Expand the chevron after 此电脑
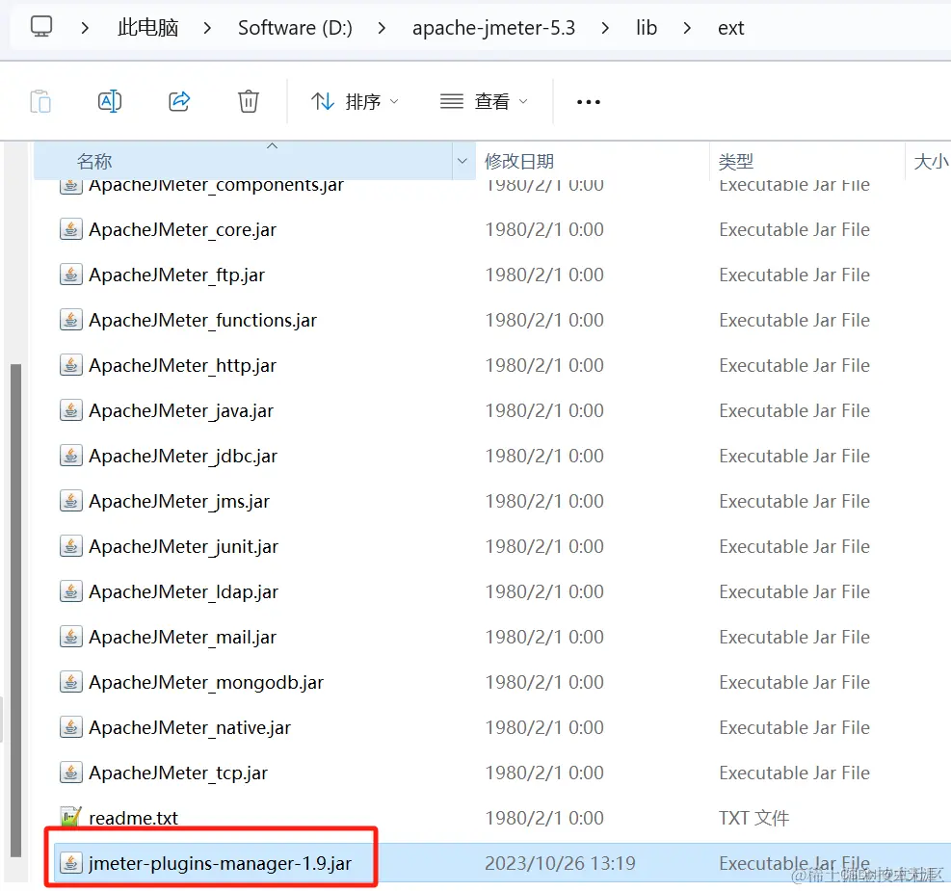Viewport: 951px width, 891px height. click(207, 28)
